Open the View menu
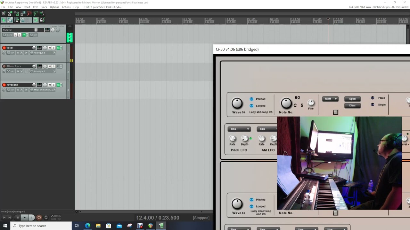 click(x=18, y=7)
